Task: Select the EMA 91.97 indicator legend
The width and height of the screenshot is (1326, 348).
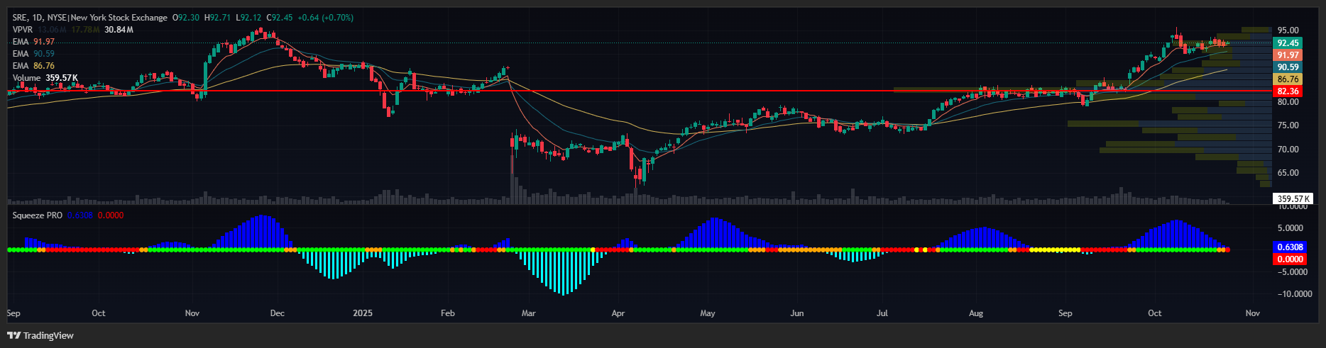Action: coord(33,42)
